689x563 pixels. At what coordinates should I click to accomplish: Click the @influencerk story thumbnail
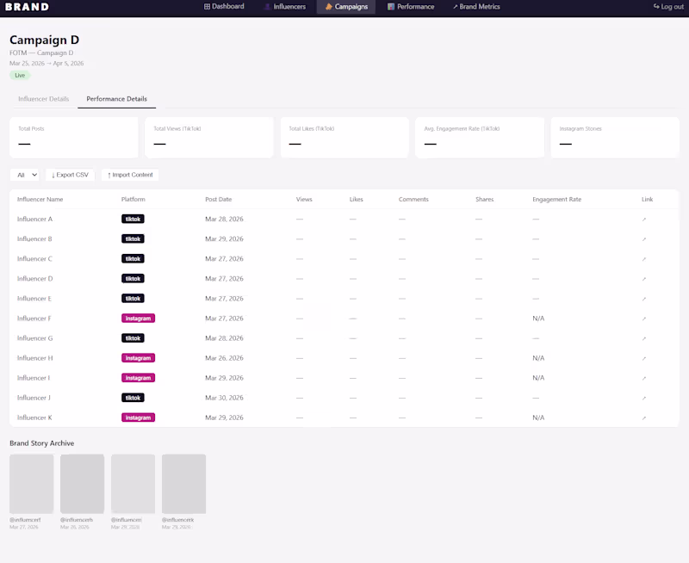183,482
